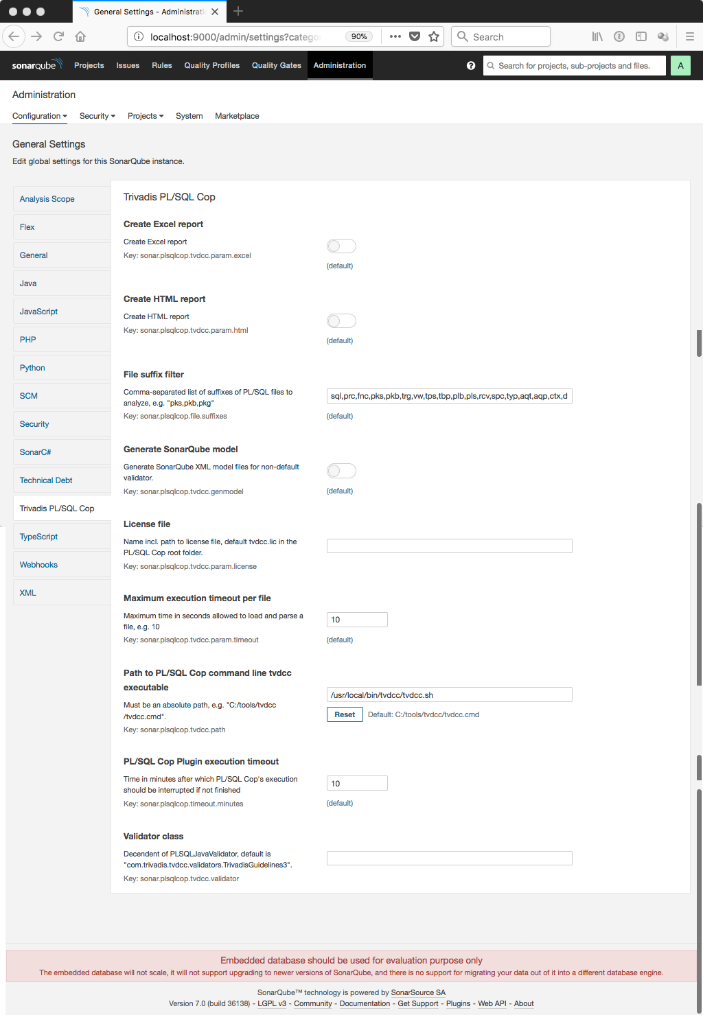Select the Java settings category
This screenshot has width=703, height=1015.
tap(62, 283)
